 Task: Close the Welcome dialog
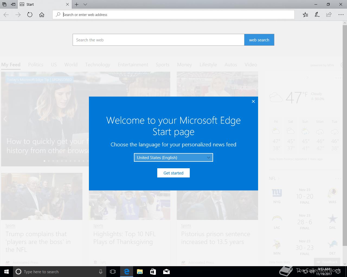click(253, 101)
